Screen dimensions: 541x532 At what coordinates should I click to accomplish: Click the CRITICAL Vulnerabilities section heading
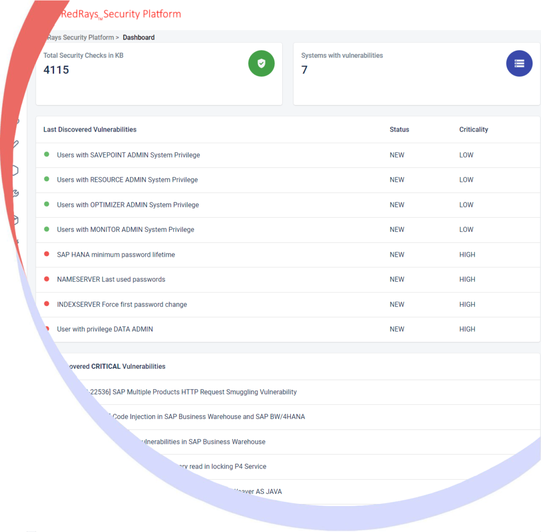(117, 367)
